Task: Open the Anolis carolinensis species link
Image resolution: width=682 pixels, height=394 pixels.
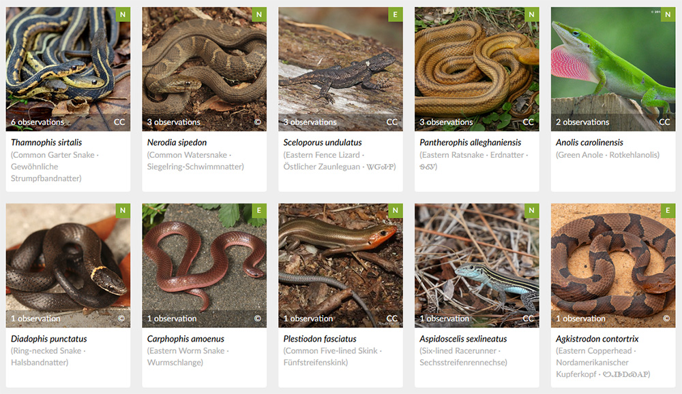Action: [x=589, y=142]
